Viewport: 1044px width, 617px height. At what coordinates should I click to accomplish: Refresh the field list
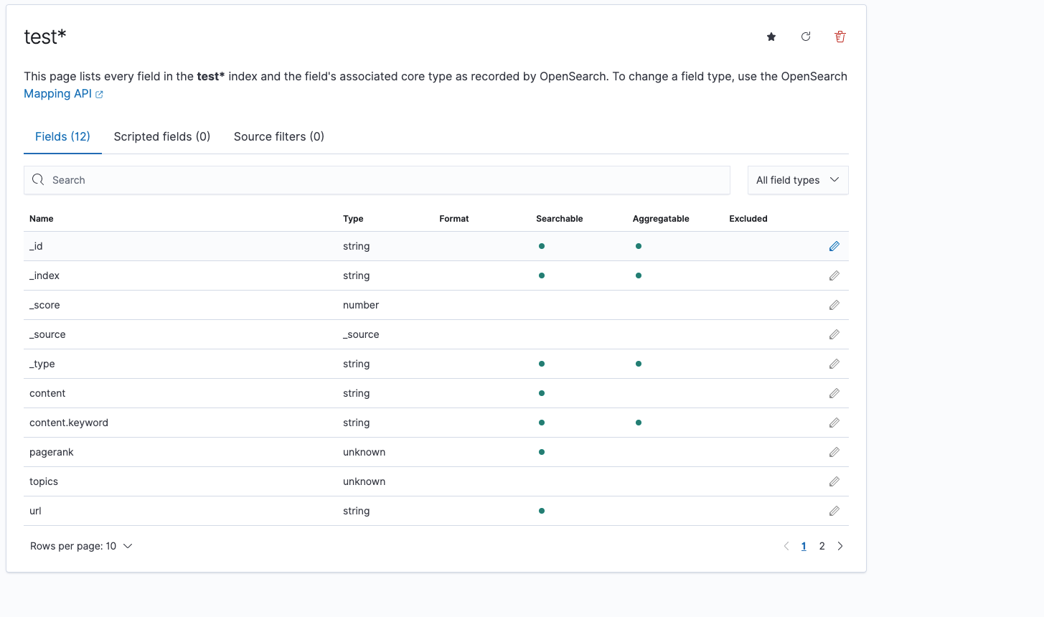pos(805,37)
